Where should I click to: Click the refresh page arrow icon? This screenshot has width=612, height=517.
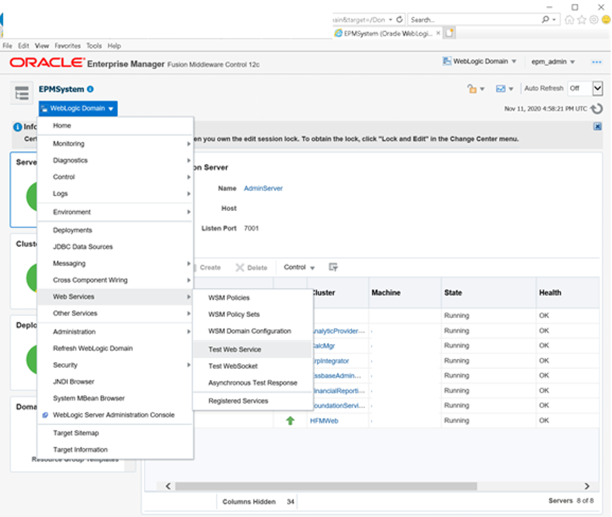(x=596, y=109)
